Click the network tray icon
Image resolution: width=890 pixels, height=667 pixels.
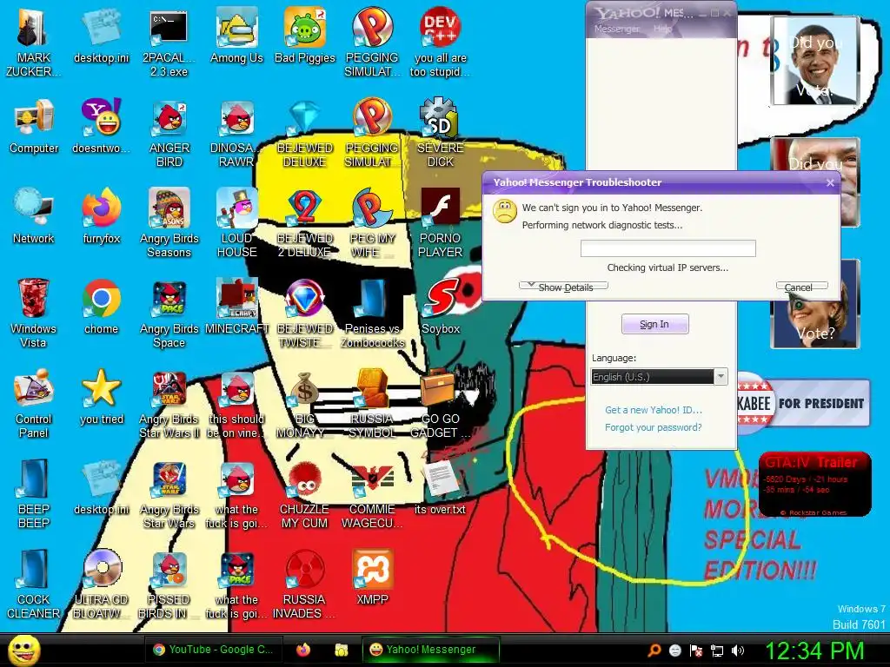[x=717, y=650]
